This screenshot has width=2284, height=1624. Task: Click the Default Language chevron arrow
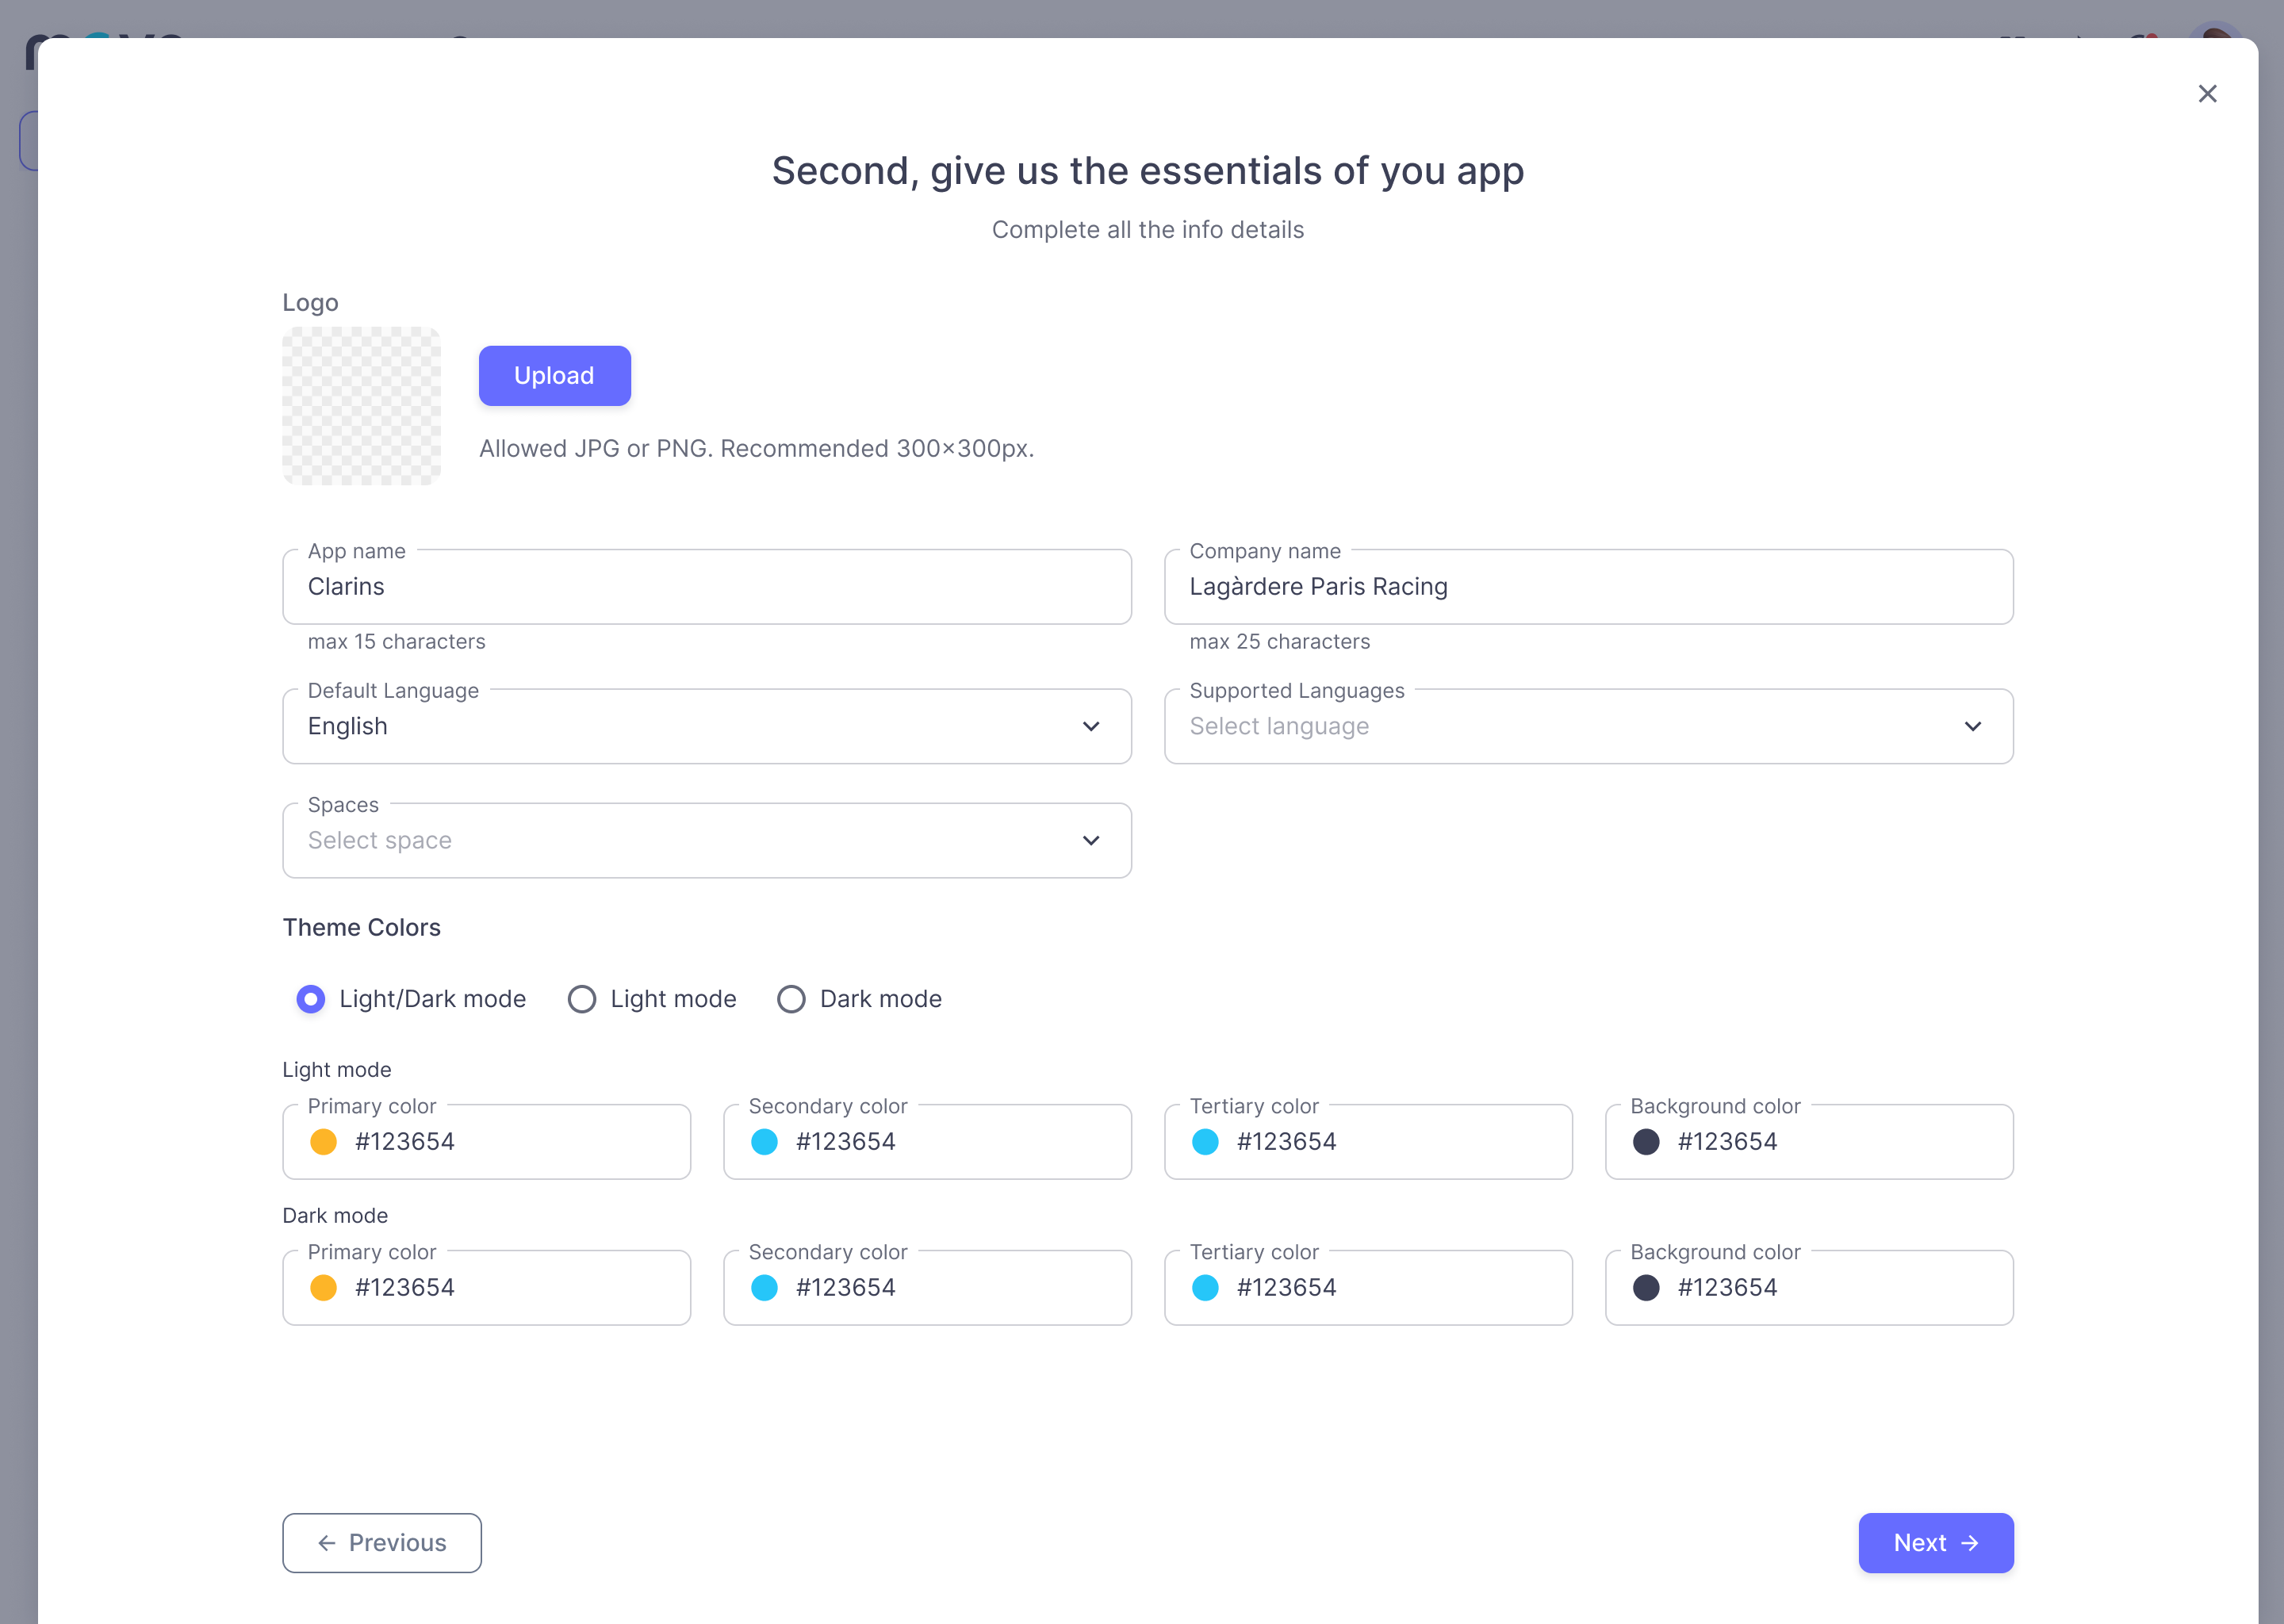click(1091, 726)
